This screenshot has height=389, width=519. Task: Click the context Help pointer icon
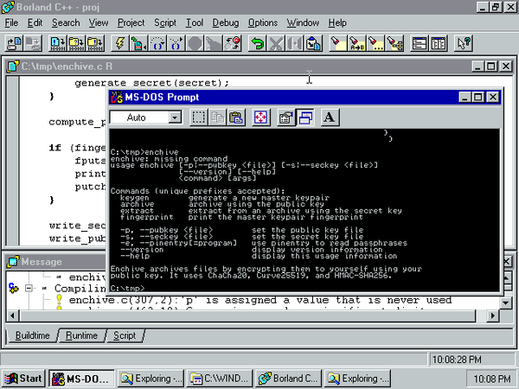(x=463, y=43)
